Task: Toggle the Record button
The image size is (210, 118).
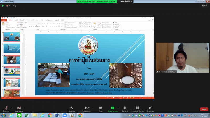Action: coord(125,108)
